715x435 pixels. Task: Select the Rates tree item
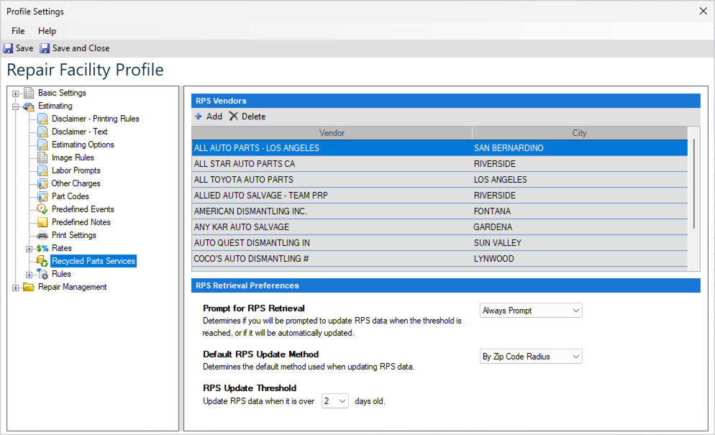pos(62,248)
